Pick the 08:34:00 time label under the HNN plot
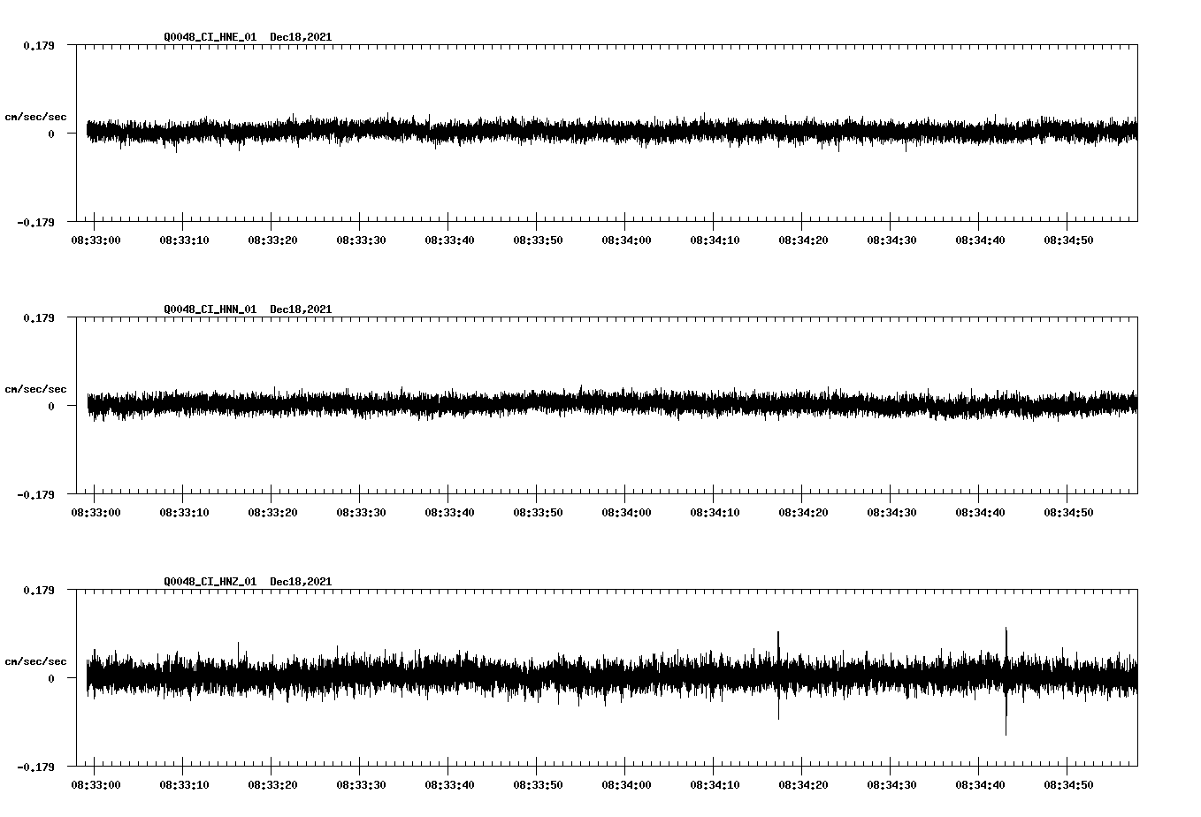The width and height of the screenshot is (1201, 817). (x=626, y=512)
